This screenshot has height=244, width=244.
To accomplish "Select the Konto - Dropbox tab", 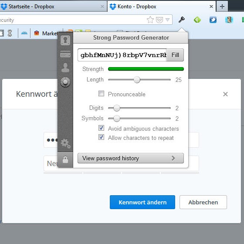I will (162, 7).
